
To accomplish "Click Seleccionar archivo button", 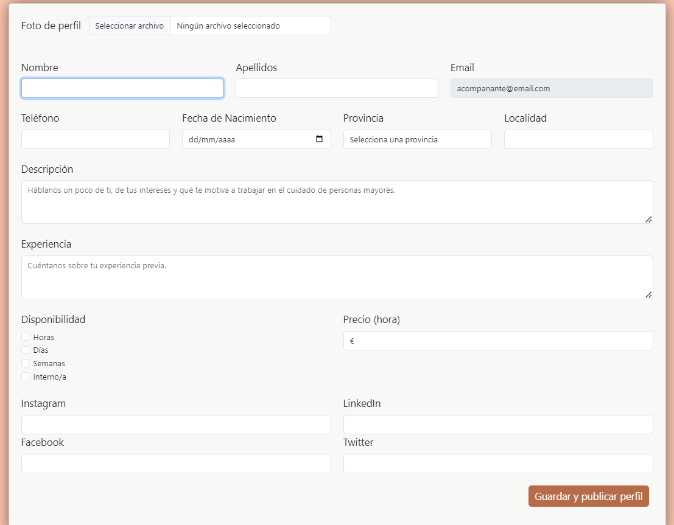I will point(130,26).
